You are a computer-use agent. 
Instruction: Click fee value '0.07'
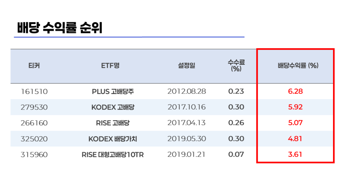pyautogui.click(x=236, y=154)
